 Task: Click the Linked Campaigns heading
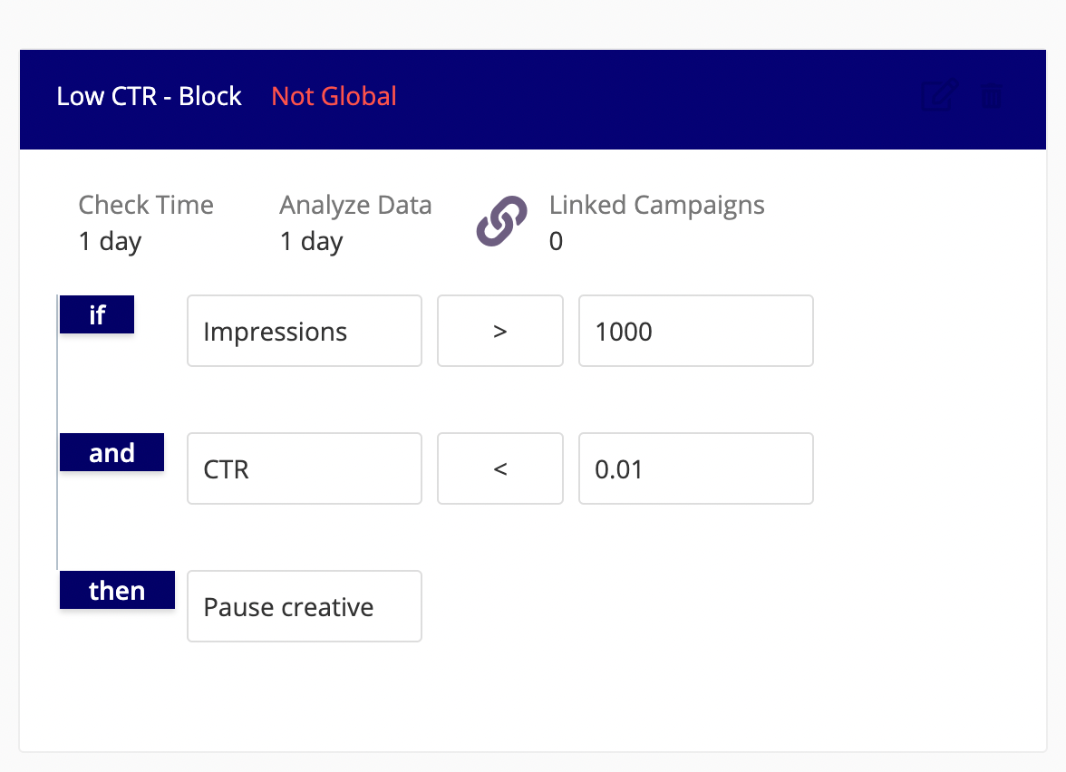click(x=656, y=205)
